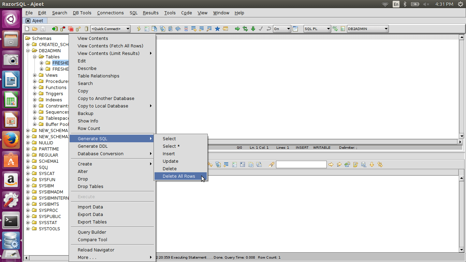
Task: Click the SYSTOOLS schema in tree
Action: 49,229
